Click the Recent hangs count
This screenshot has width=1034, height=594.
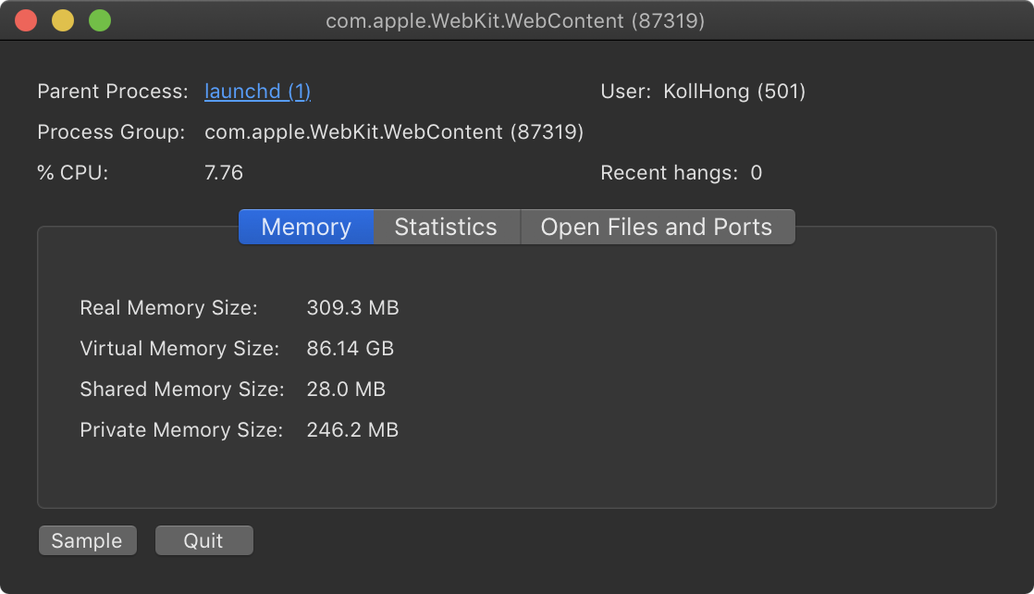point(757,173)
